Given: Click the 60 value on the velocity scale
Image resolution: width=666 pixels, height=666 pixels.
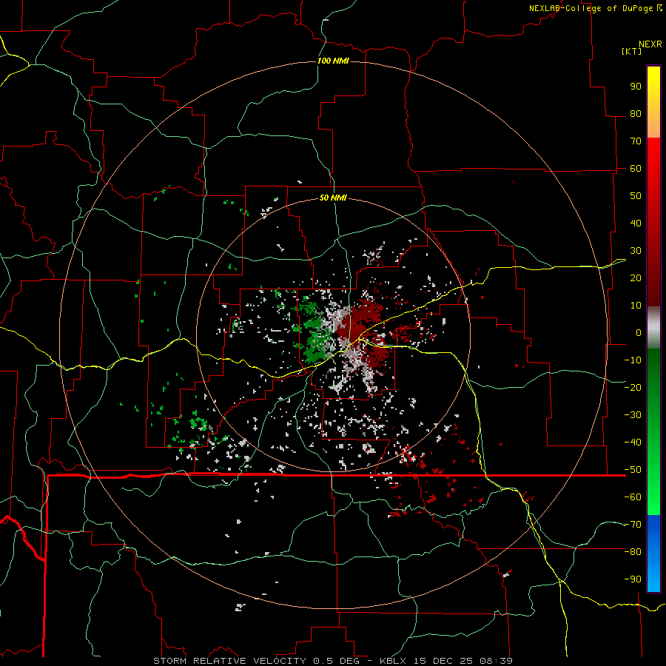Looking at the screenshot, I should pos(636,169).
